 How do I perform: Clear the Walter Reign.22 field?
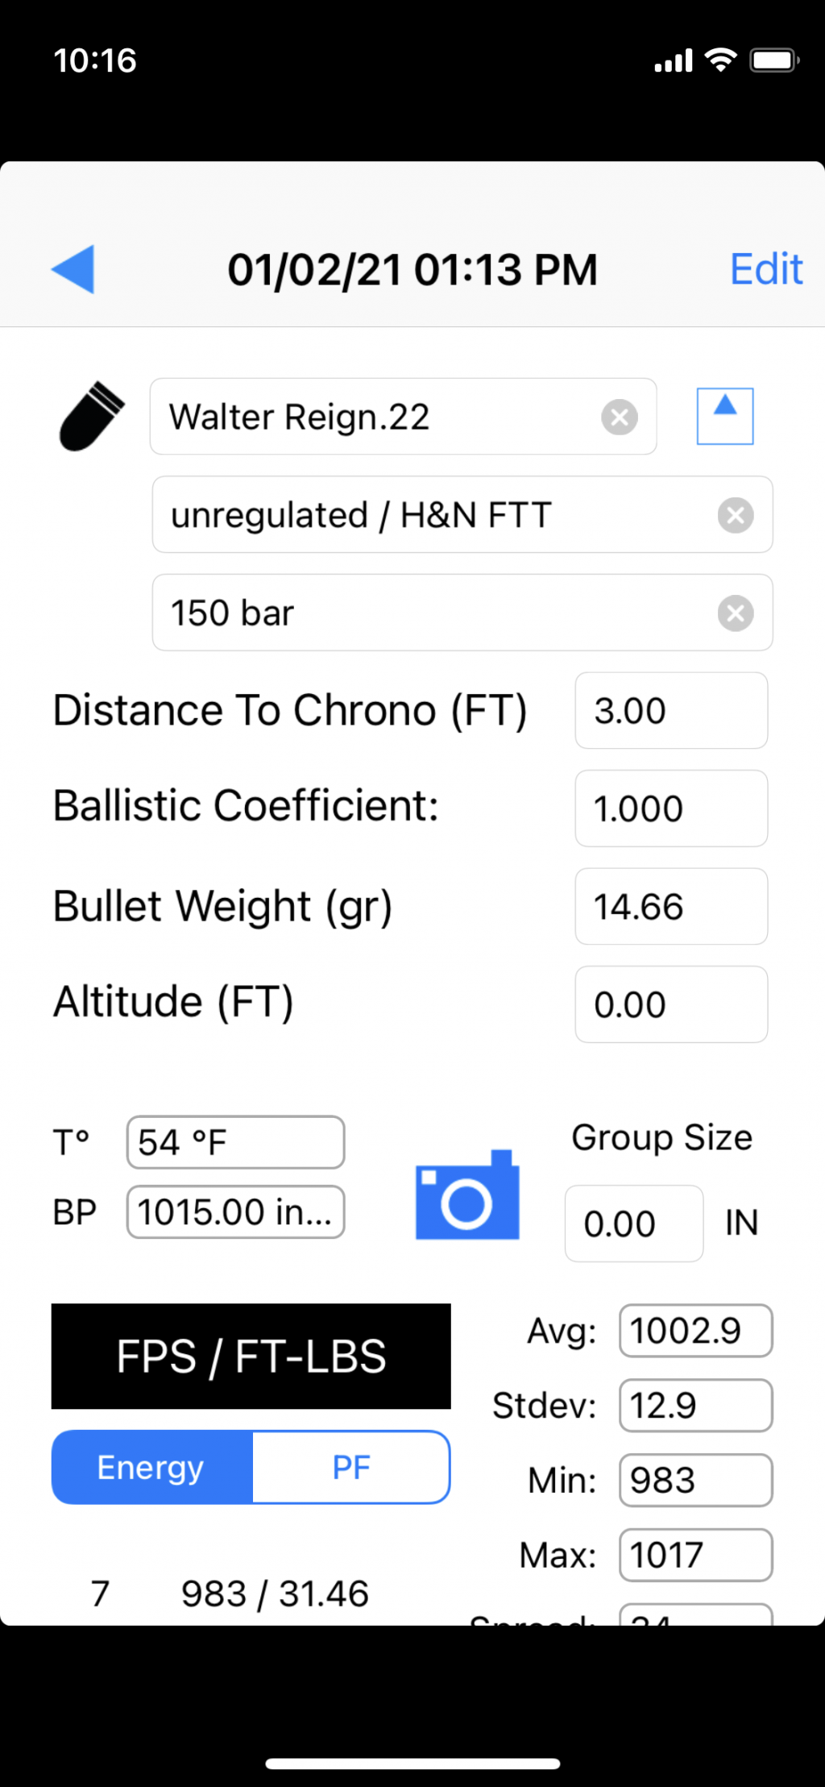620,418
